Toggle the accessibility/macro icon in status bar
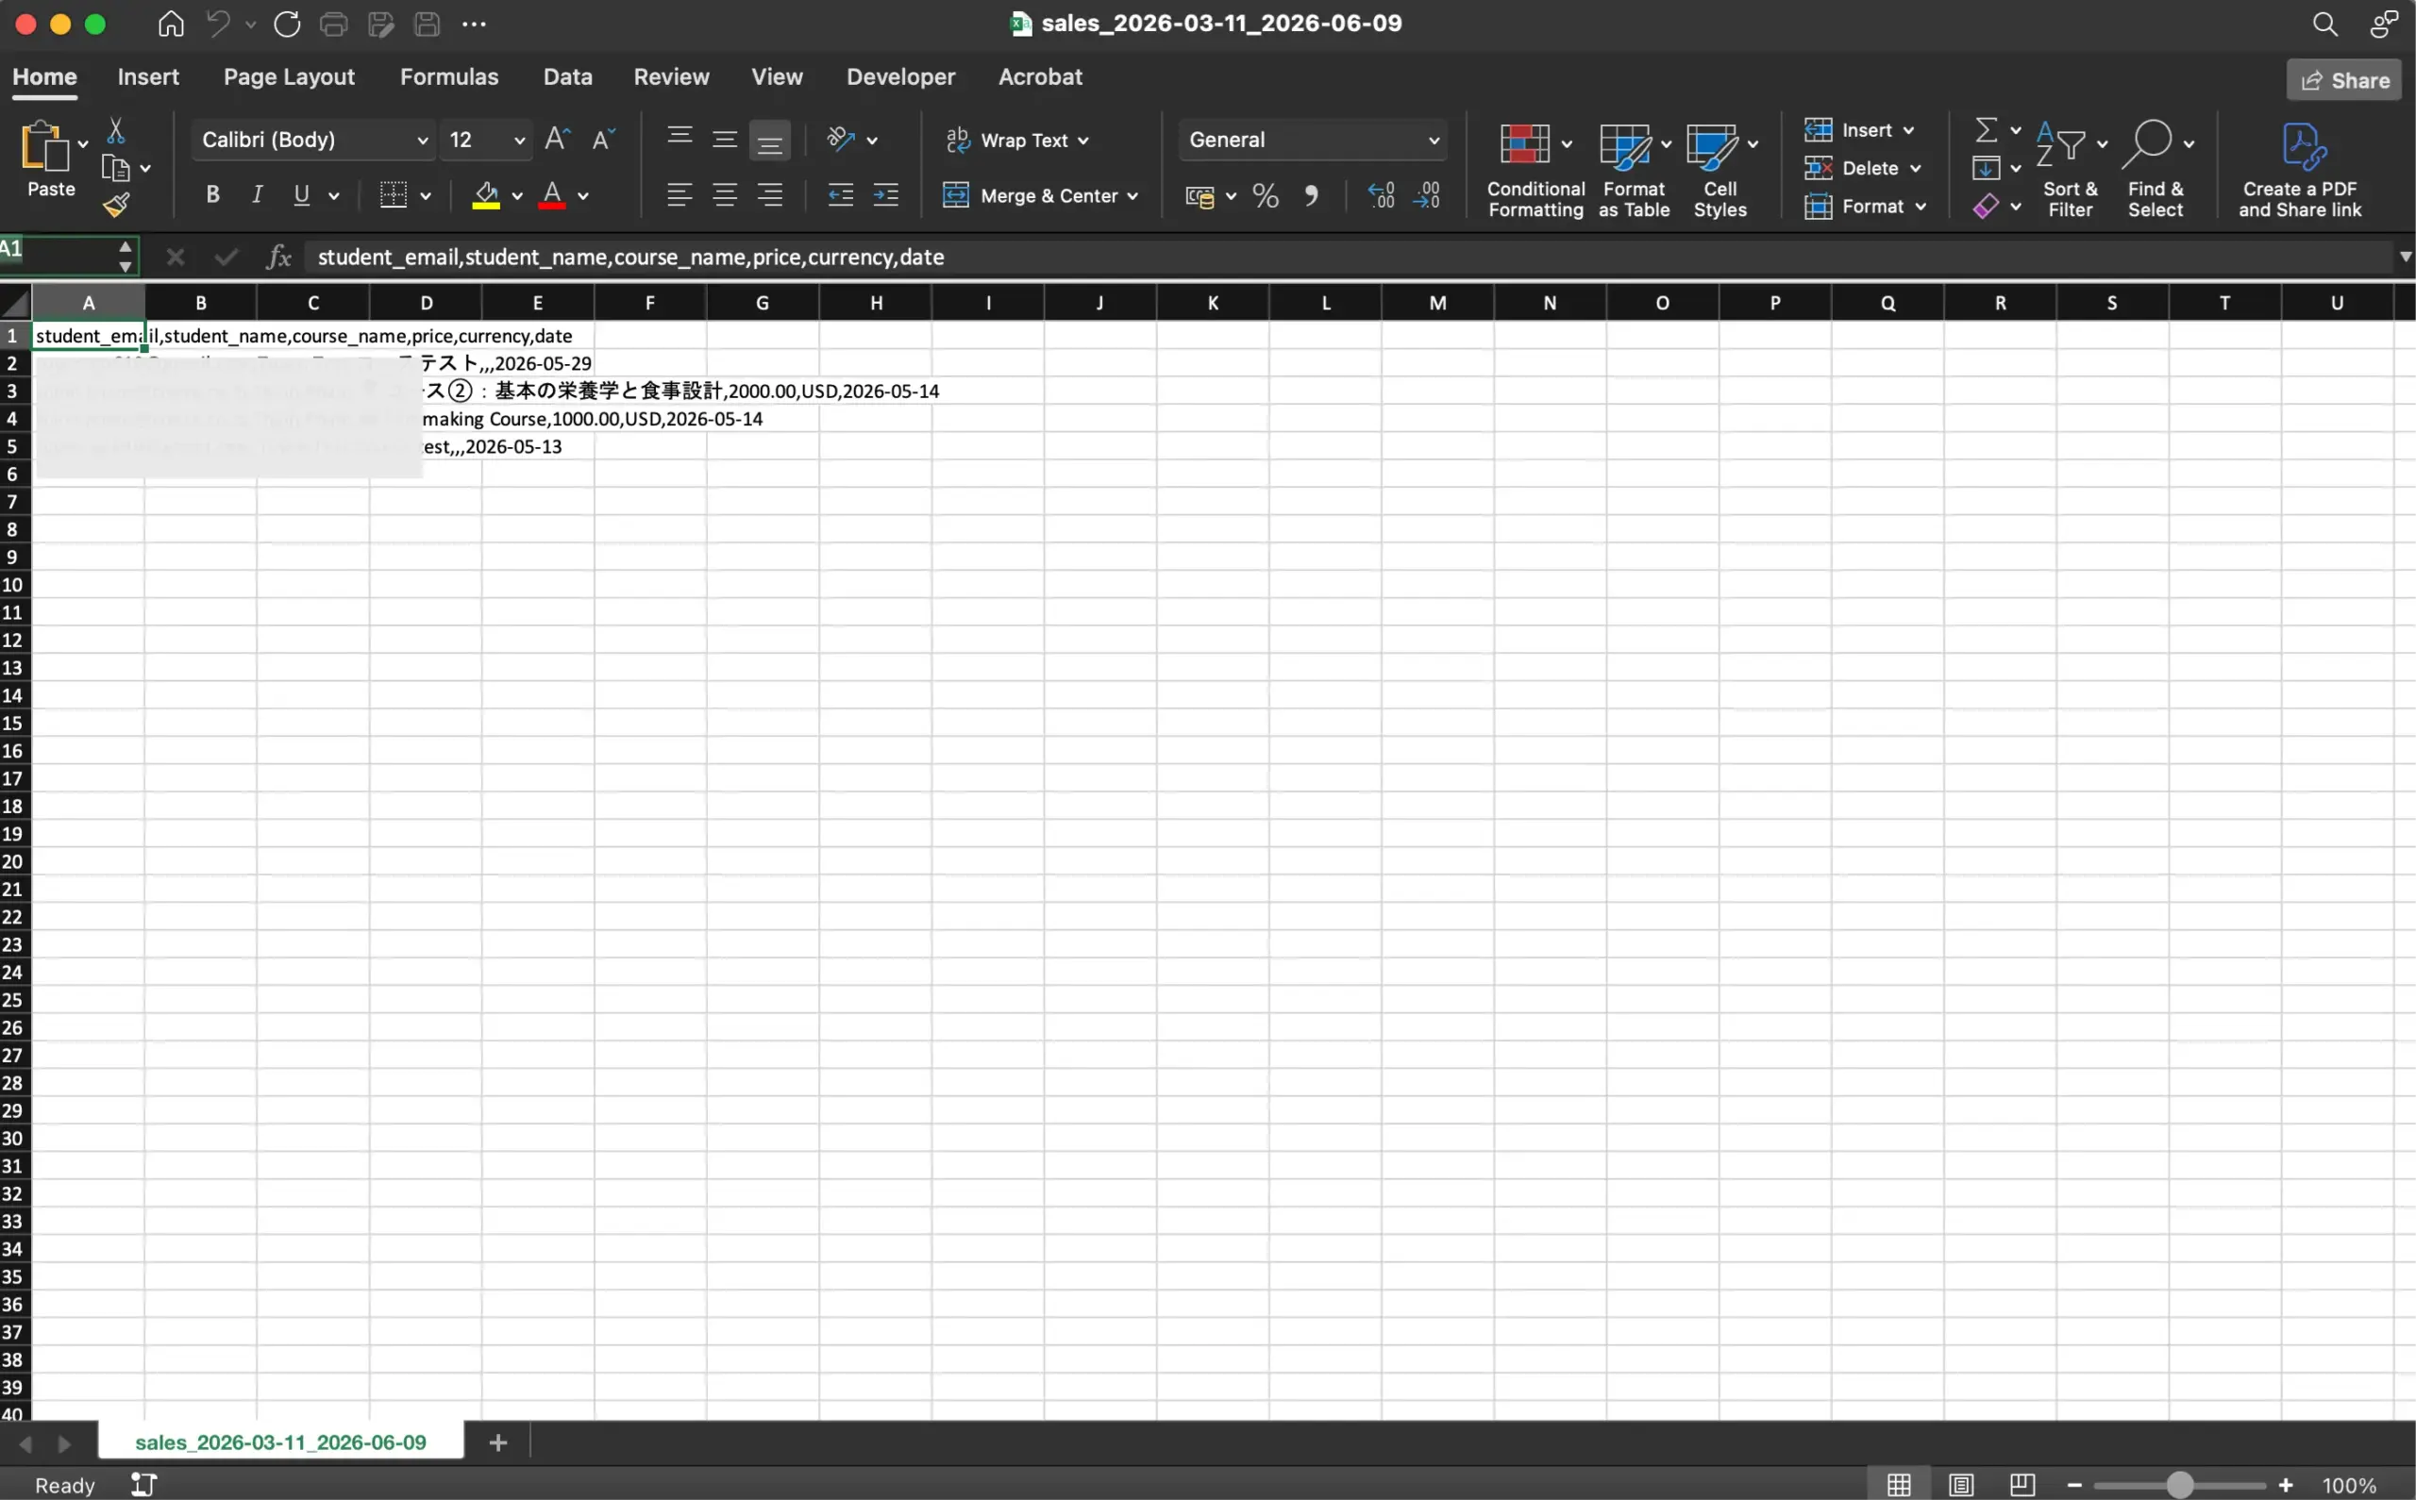This screenshot has height=1500, width=2416. (143, 1484)
